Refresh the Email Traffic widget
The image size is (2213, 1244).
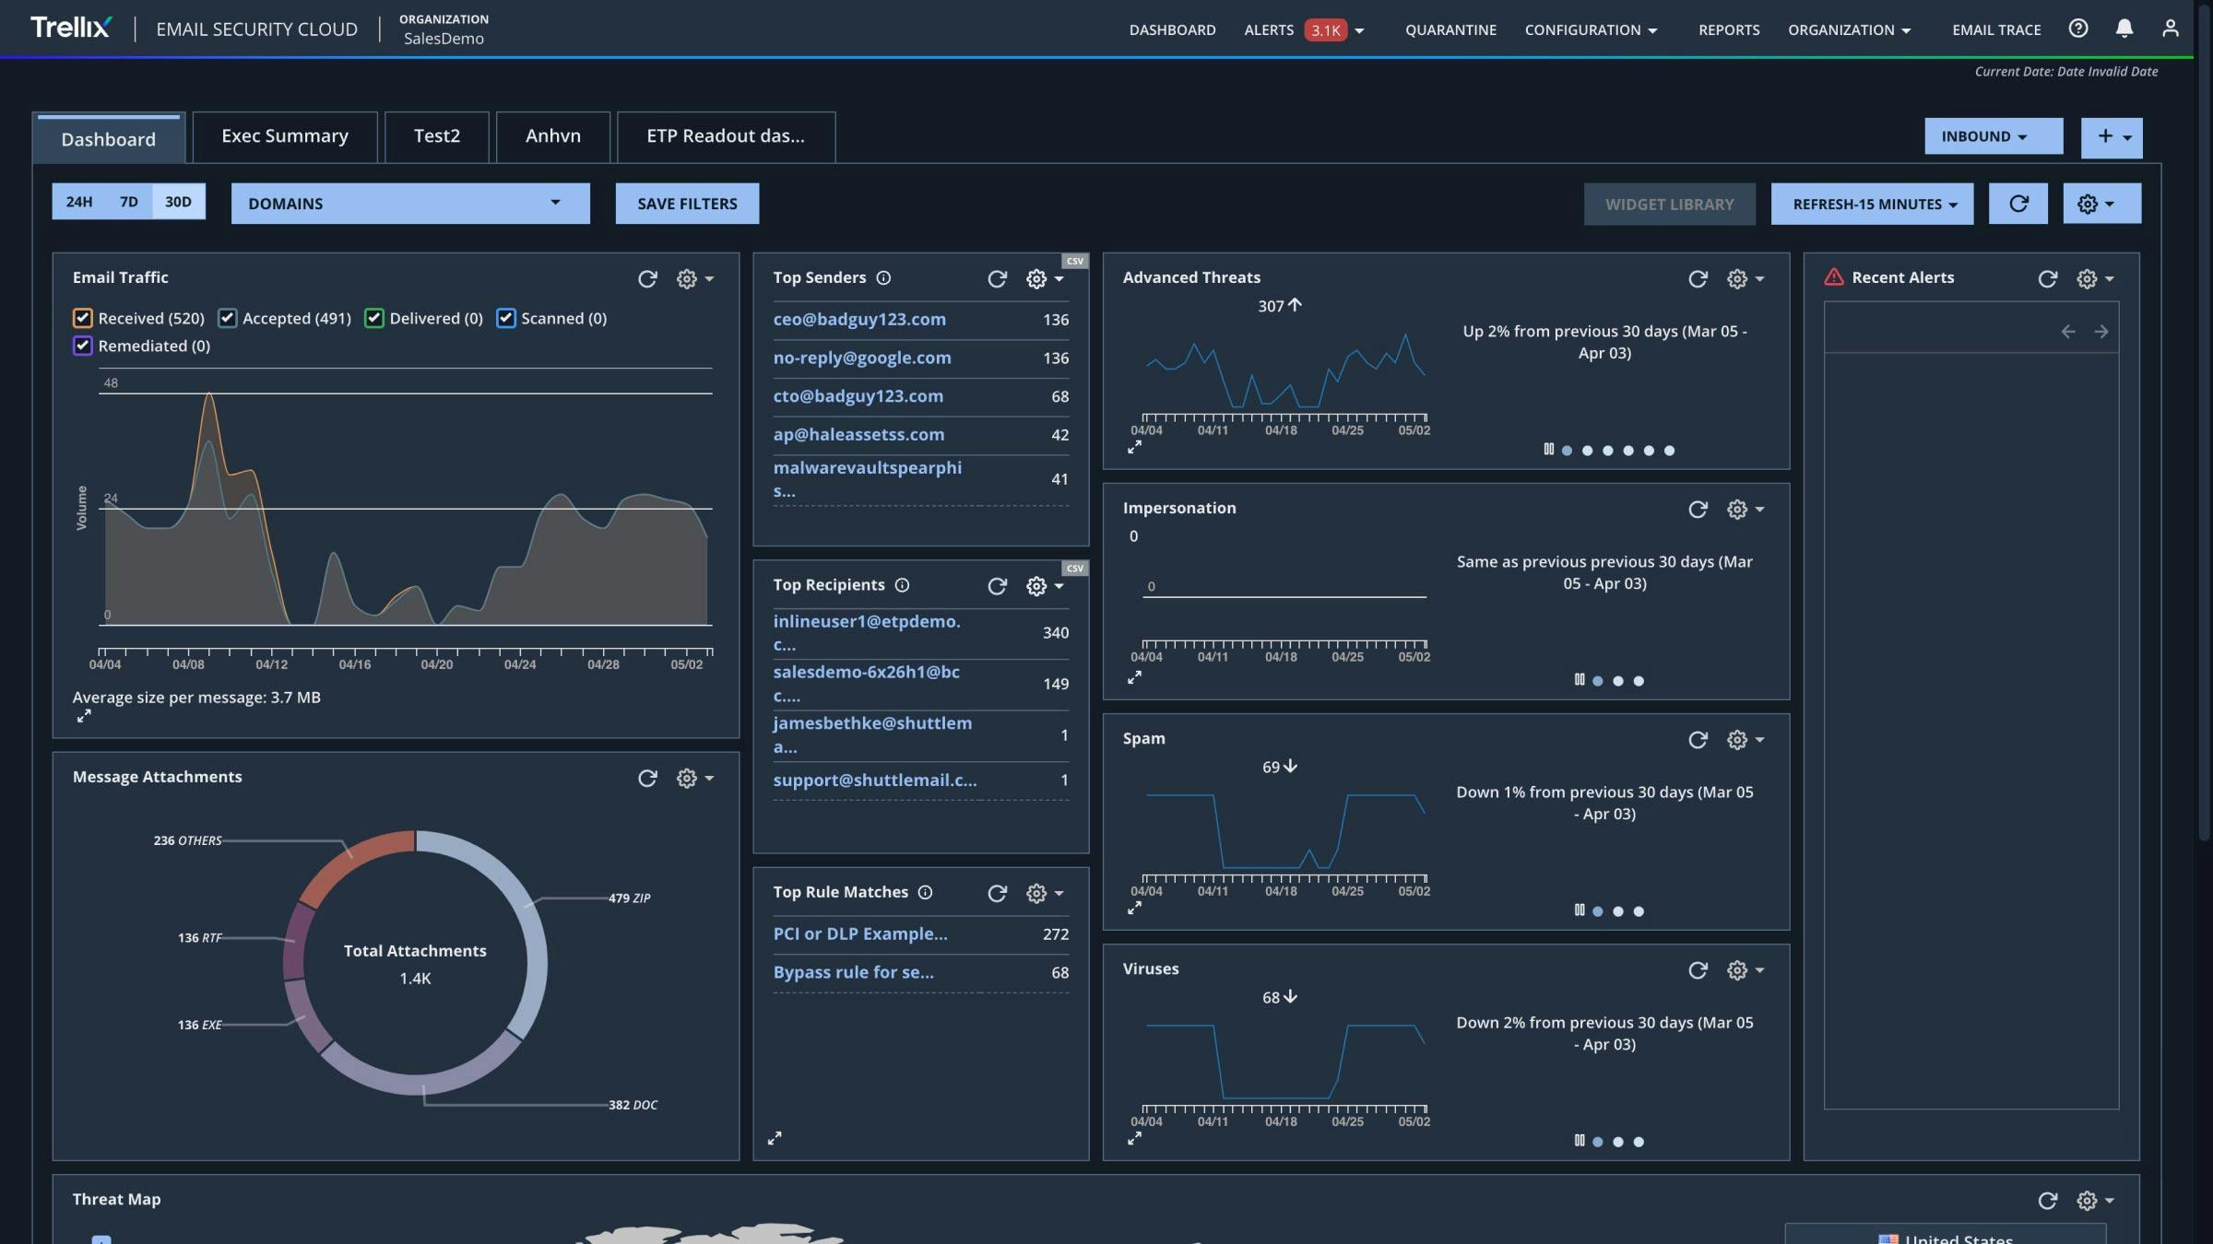click(647, 278)
